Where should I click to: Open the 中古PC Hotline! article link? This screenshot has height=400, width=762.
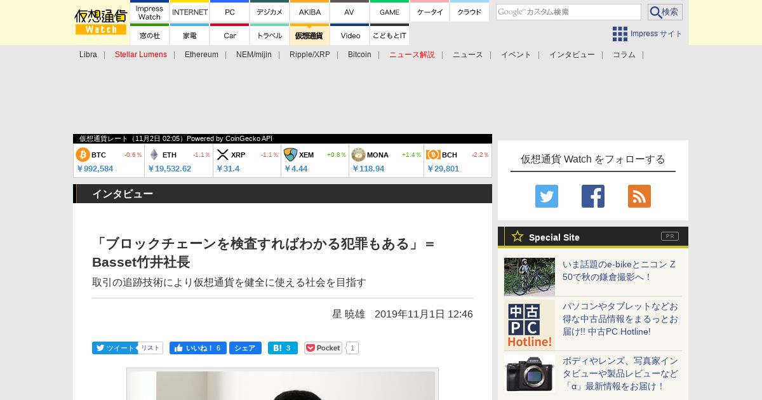620,319
